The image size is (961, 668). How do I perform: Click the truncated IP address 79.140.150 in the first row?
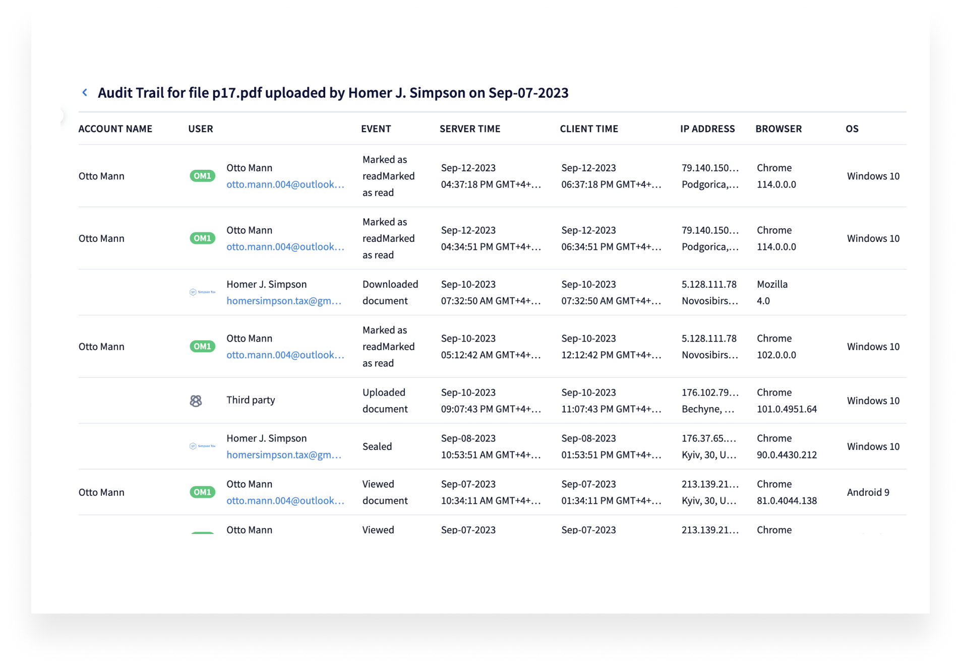click(x=710, y=168)
